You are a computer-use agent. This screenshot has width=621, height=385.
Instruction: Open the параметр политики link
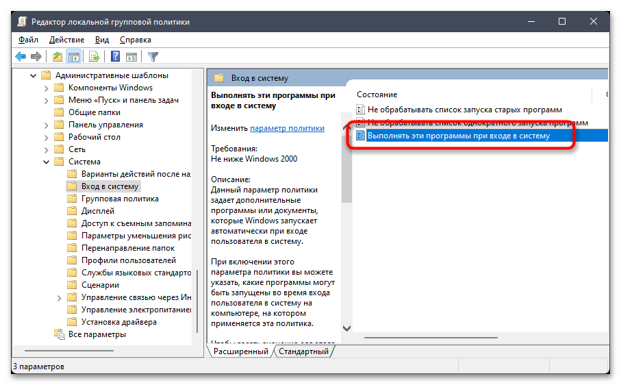pos(287,128)
